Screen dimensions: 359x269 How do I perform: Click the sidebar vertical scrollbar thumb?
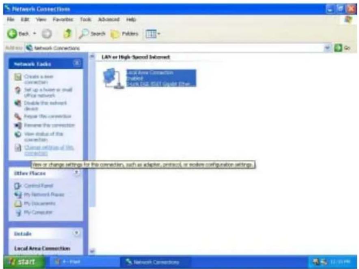pos(92,133)
